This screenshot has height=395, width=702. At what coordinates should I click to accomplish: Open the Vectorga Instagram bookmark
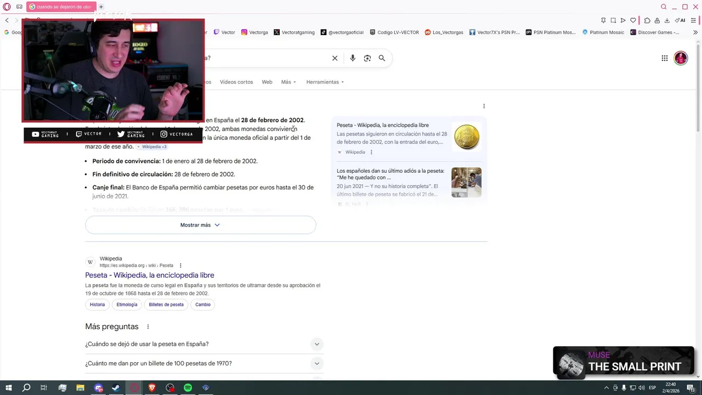click(254, 32)
